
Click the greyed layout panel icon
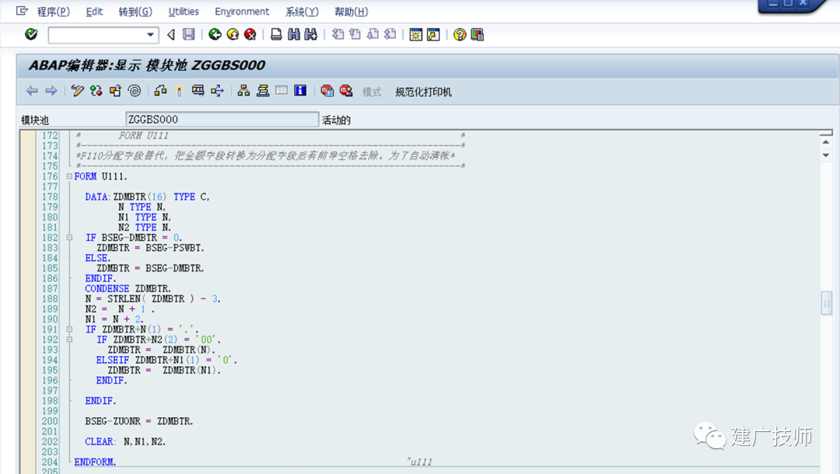click(282, 91)
